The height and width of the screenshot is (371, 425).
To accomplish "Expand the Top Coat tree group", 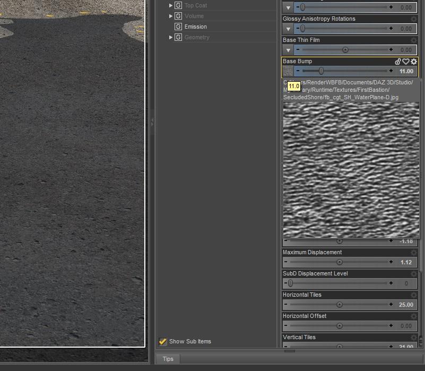I will (x=170, y=5).
